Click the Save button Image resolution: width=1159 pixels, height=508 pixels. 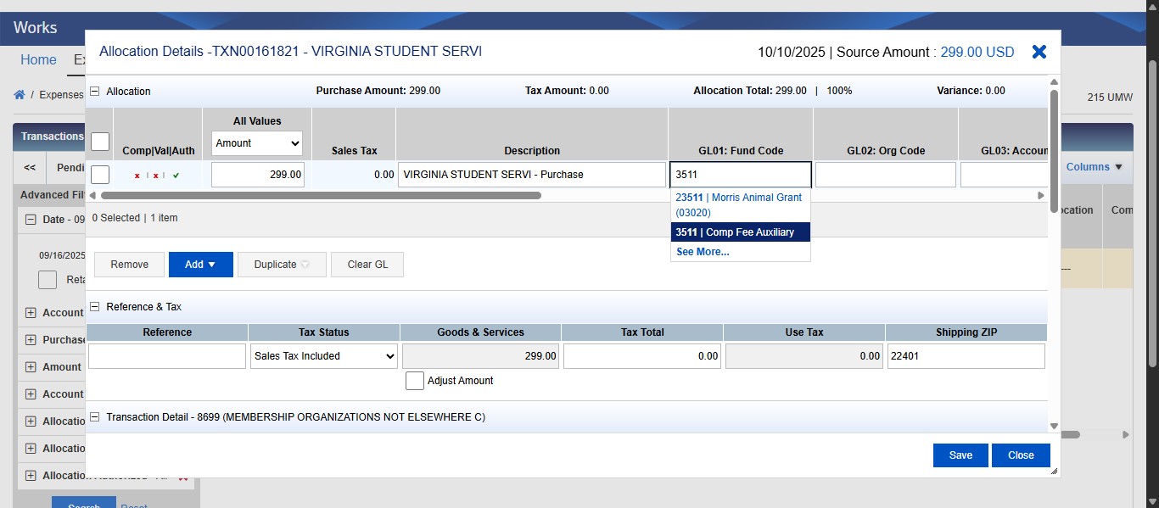click(x=960, y=455)
